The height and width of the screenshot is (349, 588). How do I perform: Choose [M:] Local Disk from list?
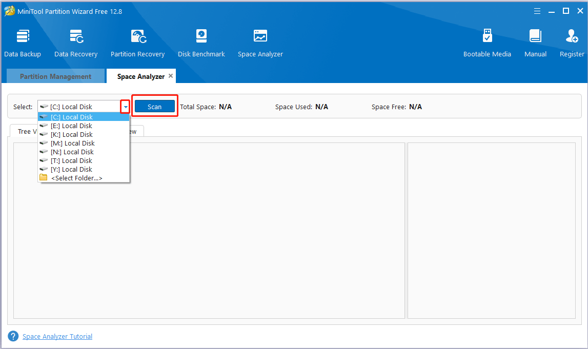point(84,143)
